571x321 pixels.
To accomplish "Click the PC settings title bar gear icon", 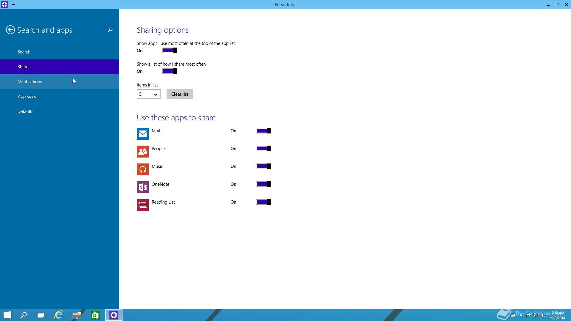I will [4, 4].
